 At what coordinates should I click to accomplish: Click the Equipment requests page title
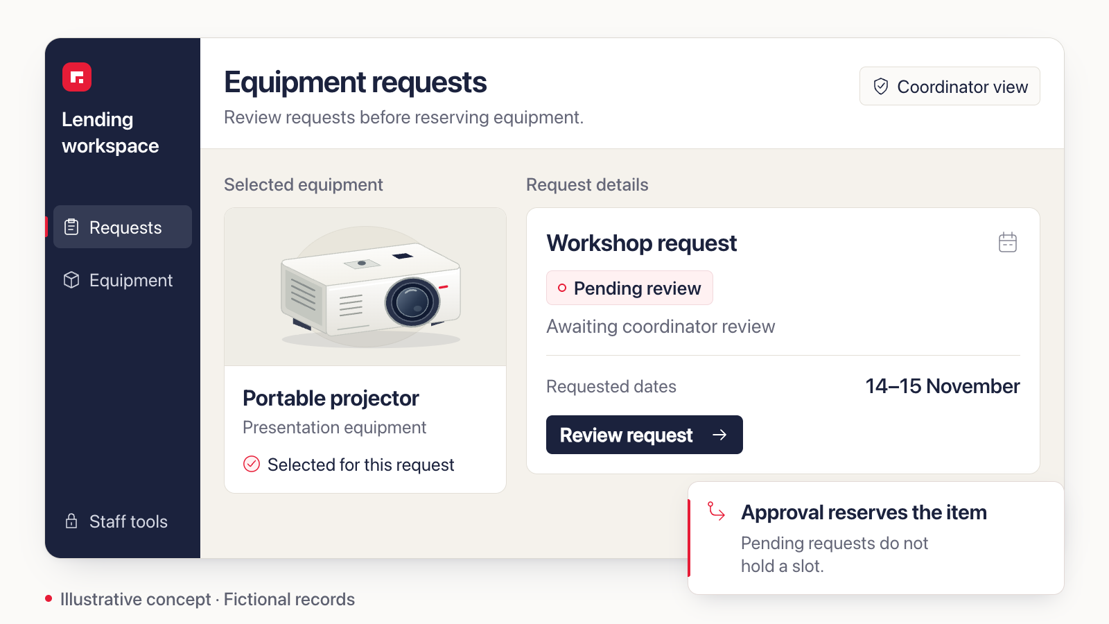(x=355, y=83)
